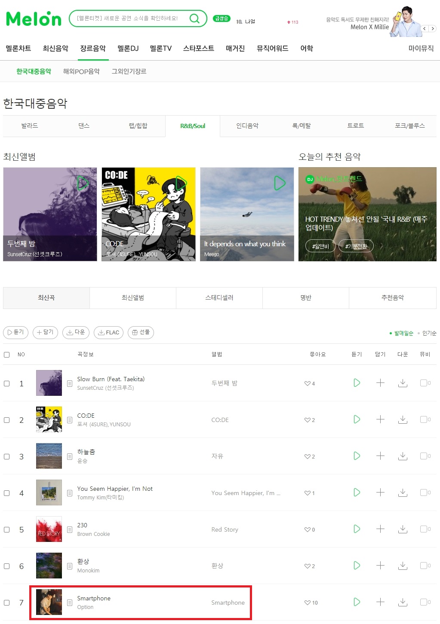Click the 선물 gift button
Image resolution: width=440 pixels, height=624 pixels.
point(141,332)
